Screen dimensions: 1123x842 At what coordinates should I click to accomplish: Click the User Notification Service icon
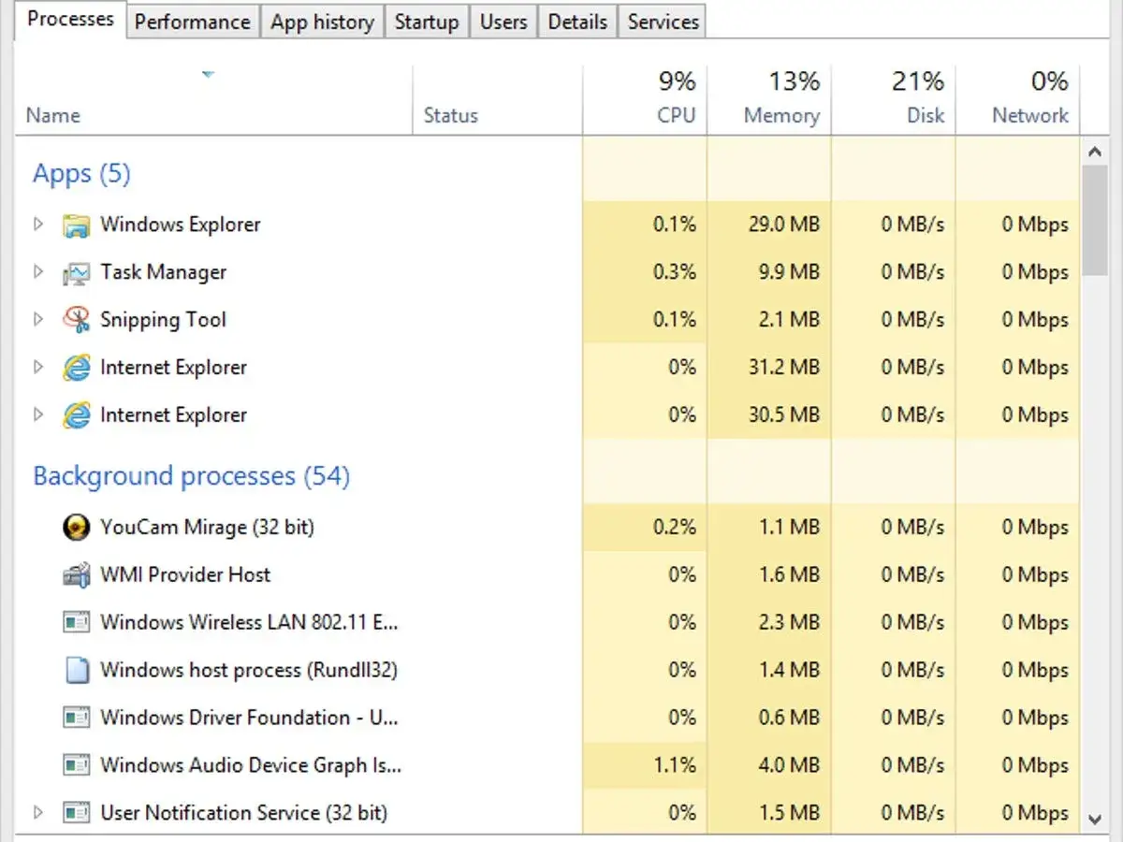click(x=76, y=813)
